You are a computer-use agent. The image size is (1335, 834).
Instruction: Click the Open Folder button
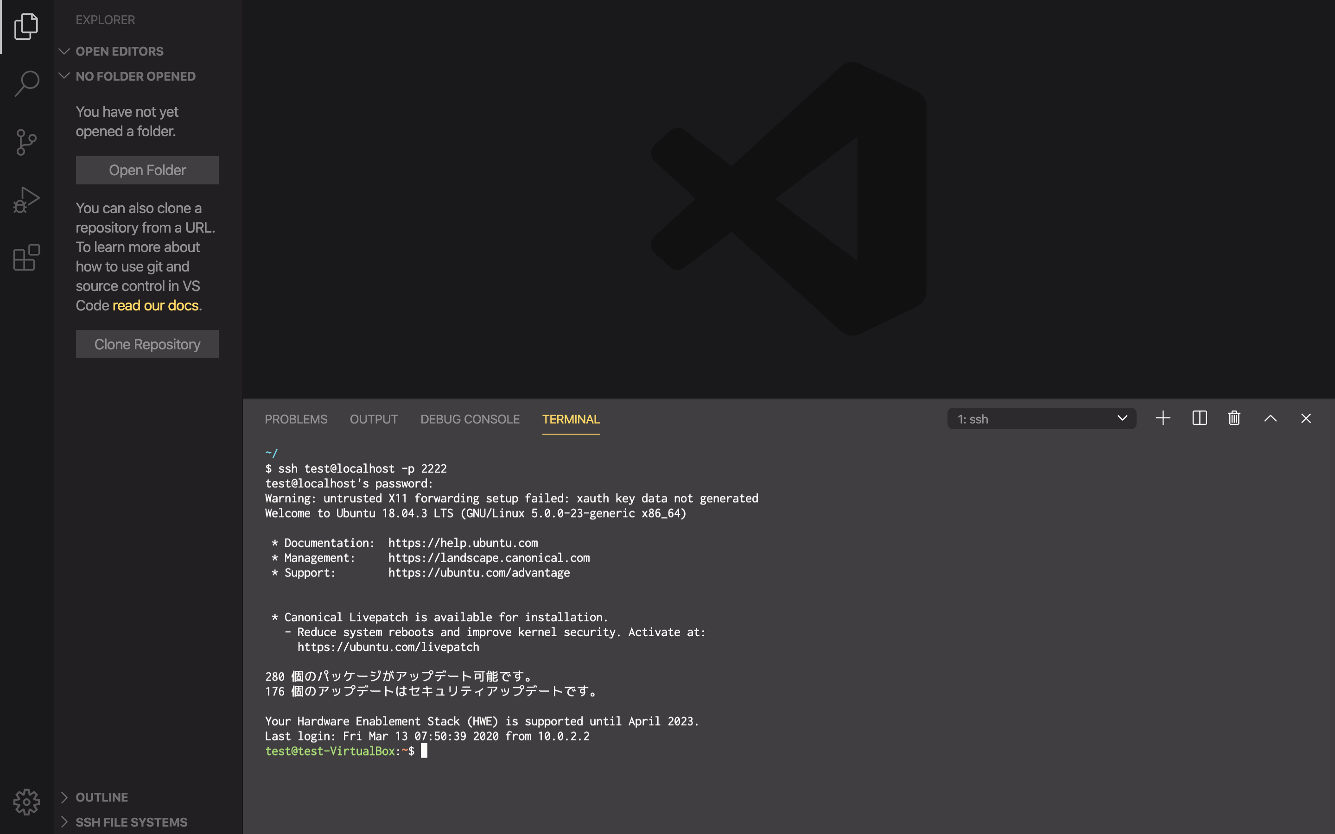[x=147, y=170]
